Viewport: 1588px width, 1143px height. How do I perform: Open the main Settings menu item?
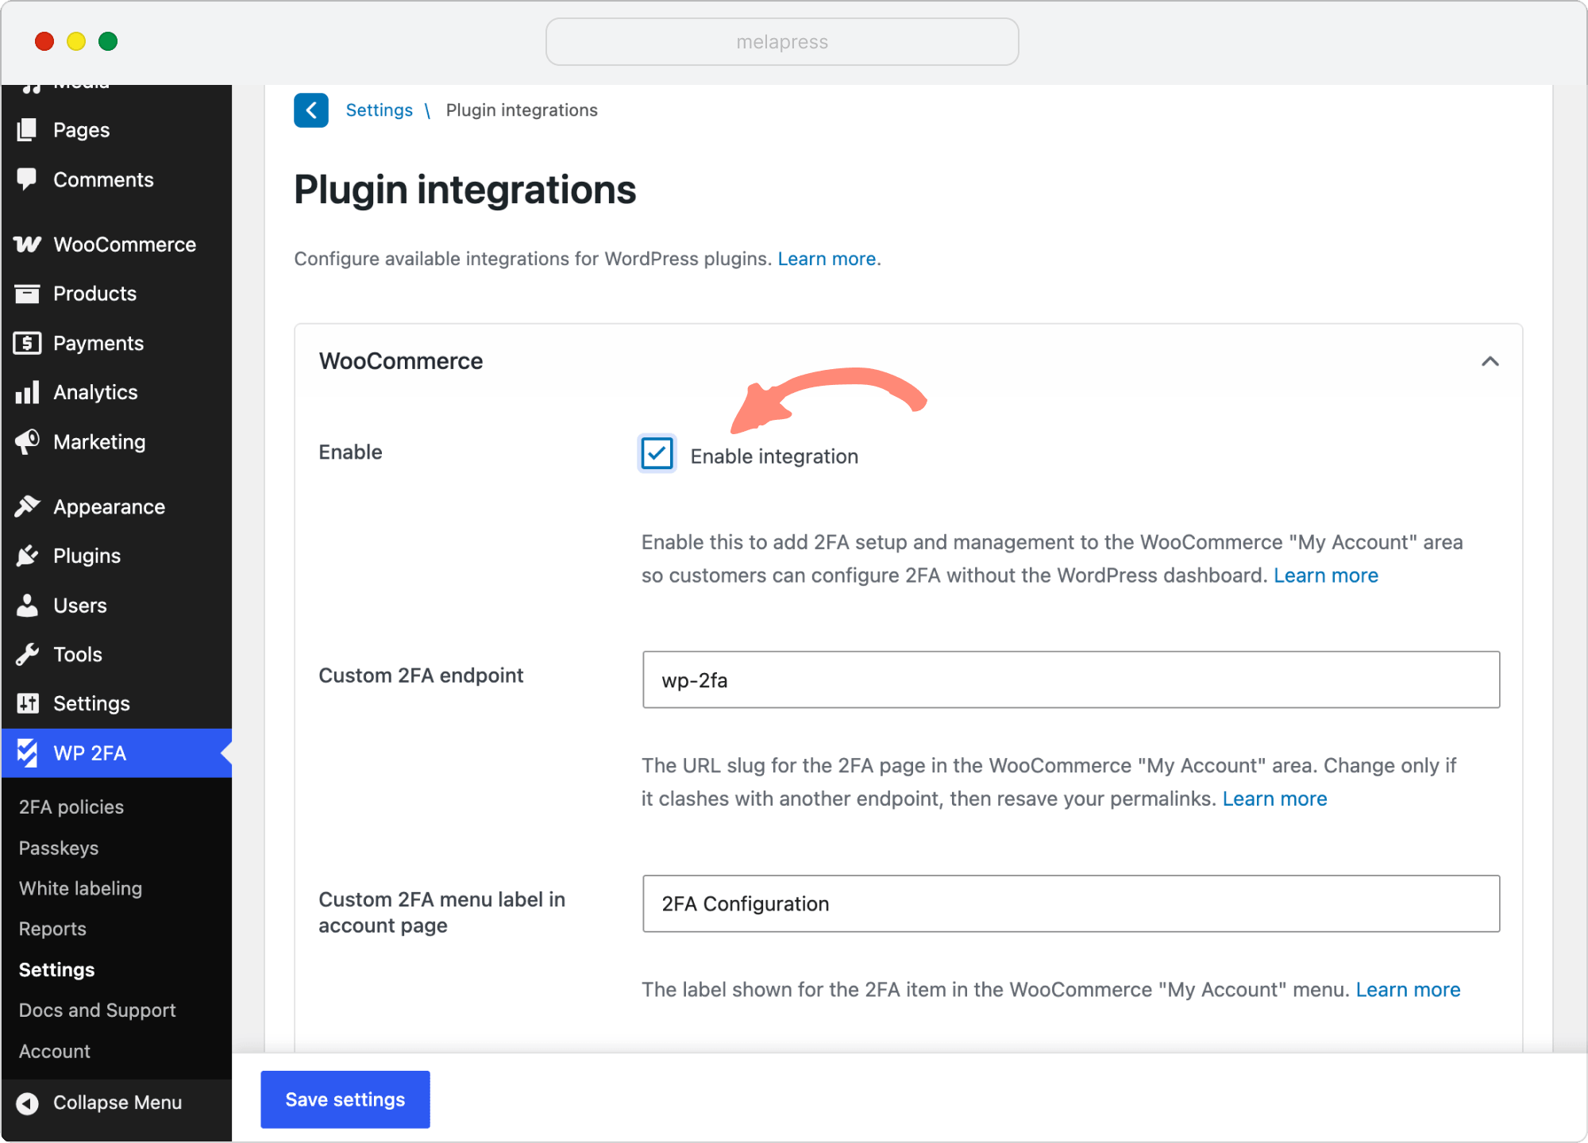[x=116, y=703]
